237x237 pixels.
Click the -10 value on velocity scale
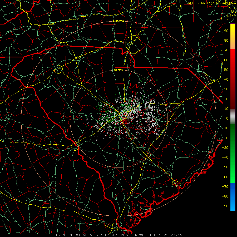[x=225, y=128]
